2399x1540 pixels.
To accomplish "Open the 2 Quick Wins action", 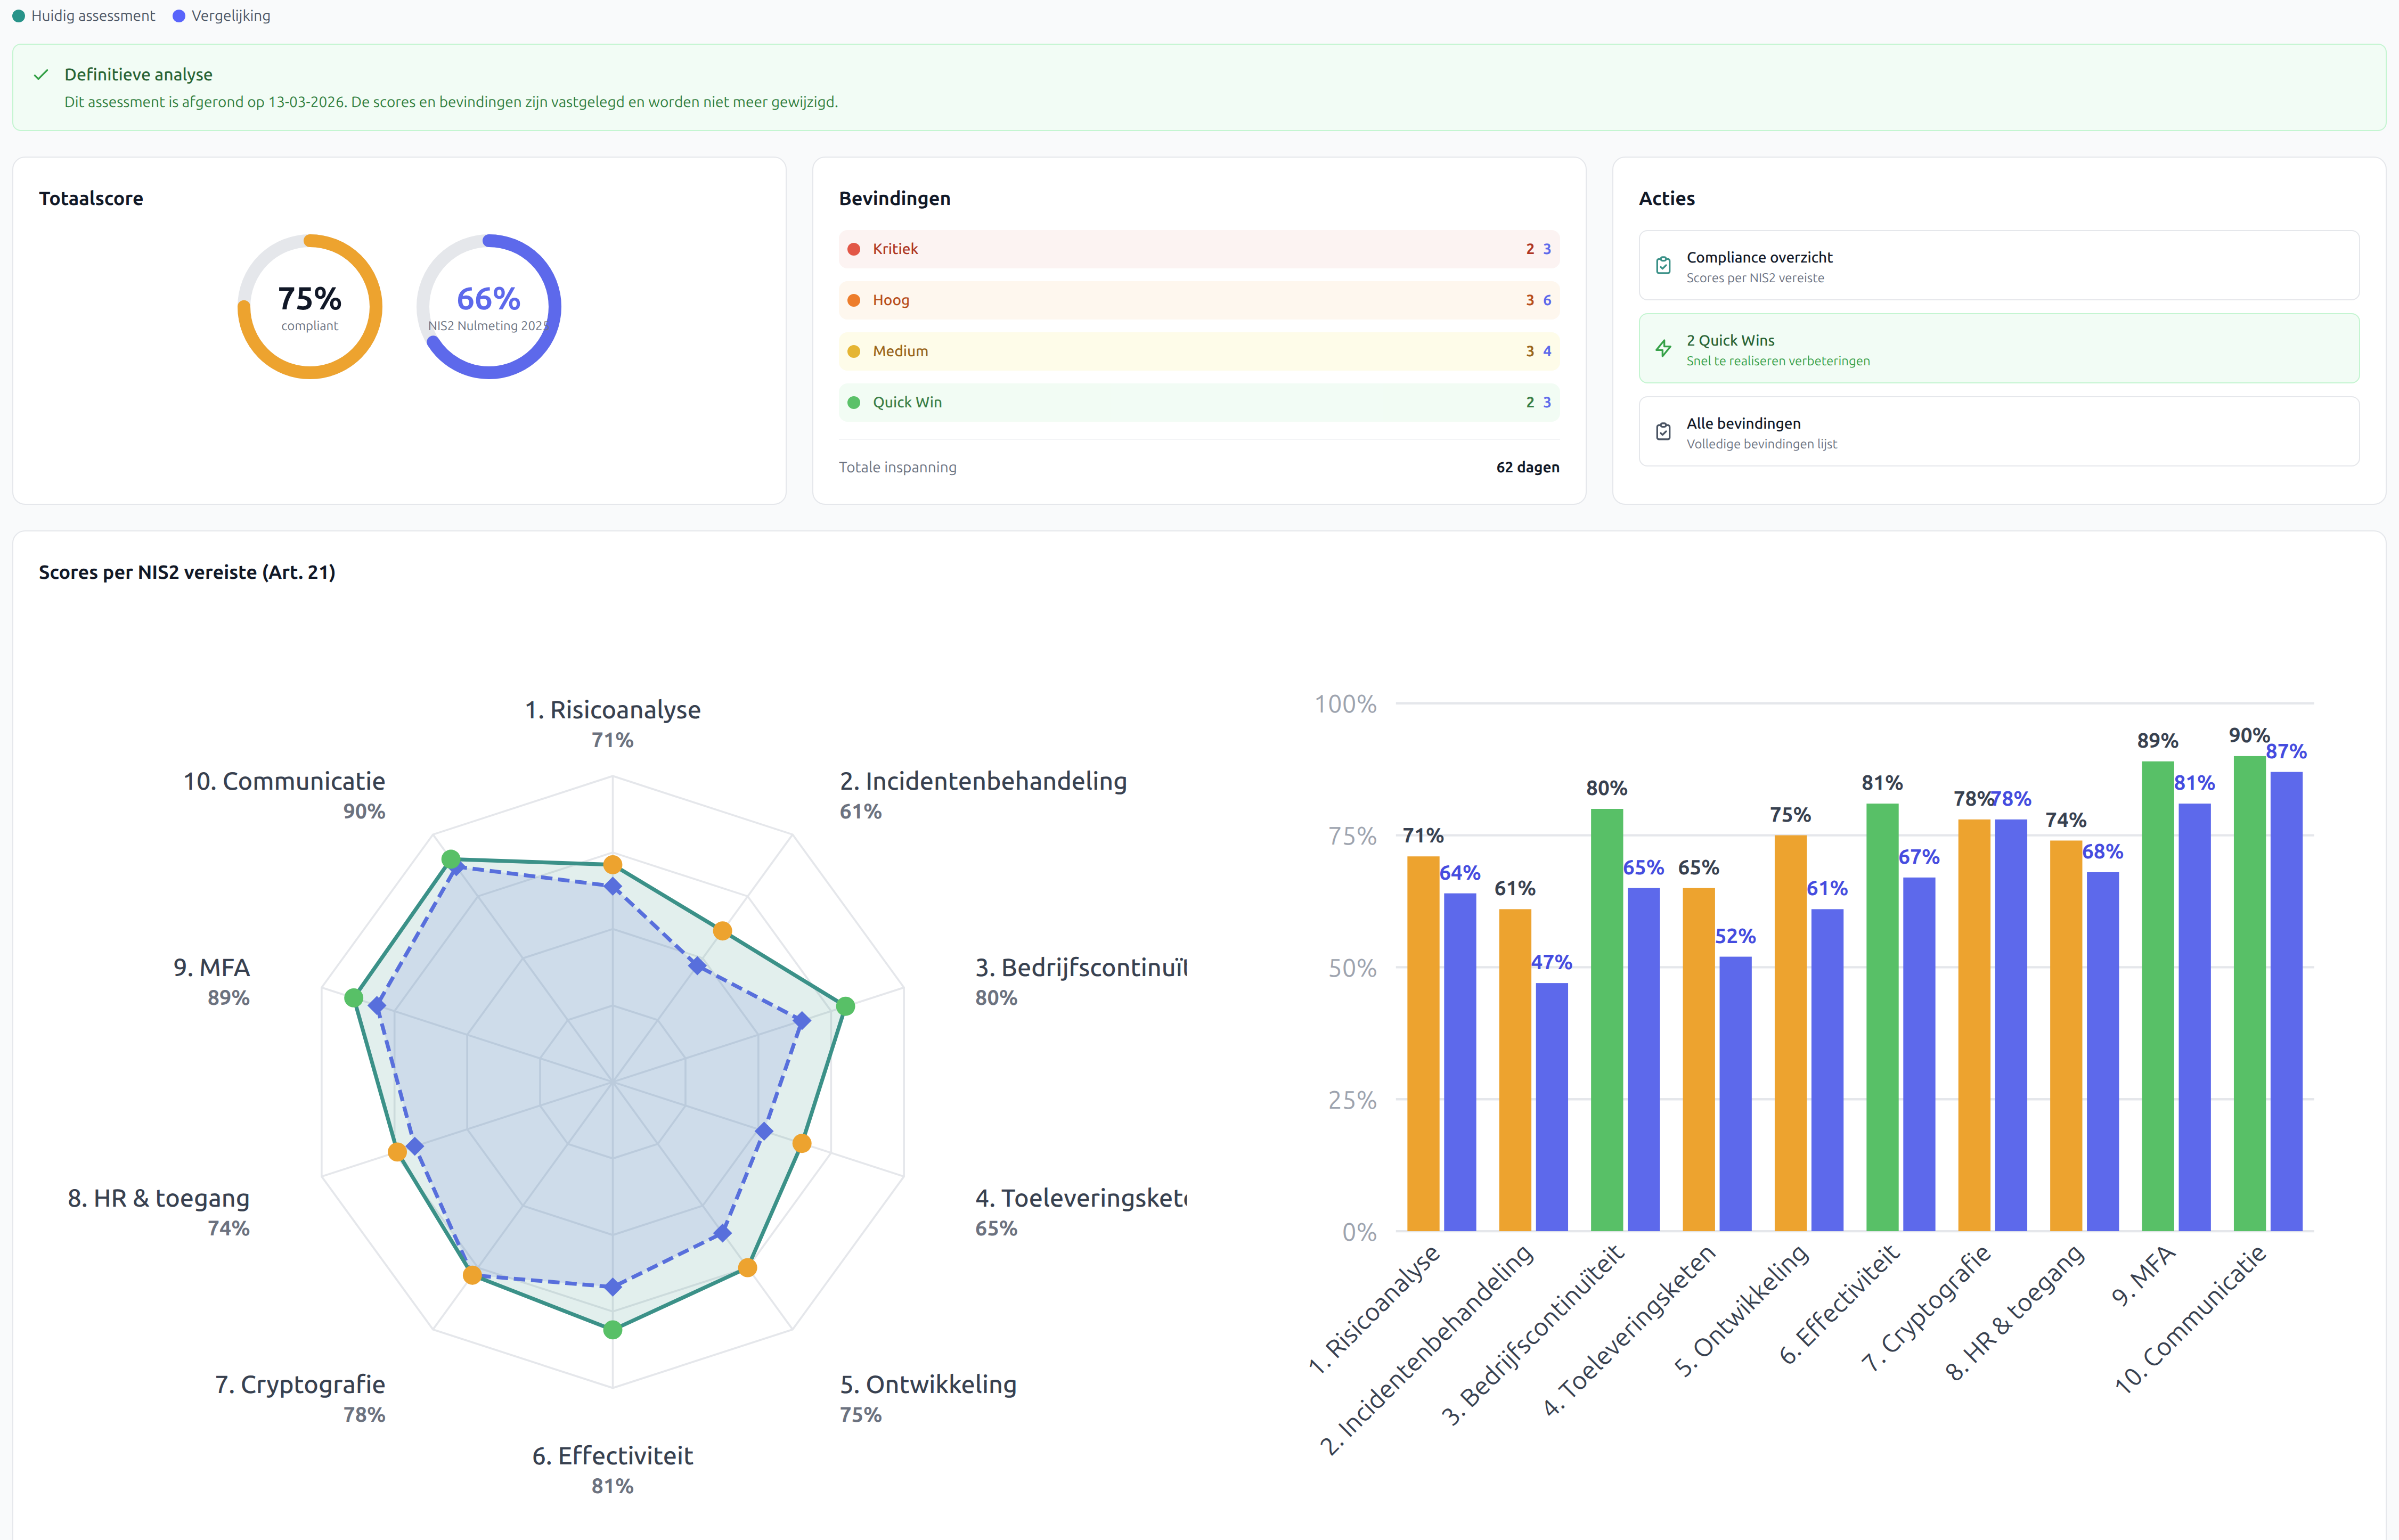I will click(1998, 349).
